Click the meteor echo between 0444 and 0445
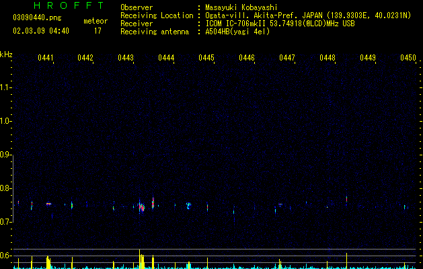This screenshot has width=423, height=269. pyautogui.click(x=188, y=206)
